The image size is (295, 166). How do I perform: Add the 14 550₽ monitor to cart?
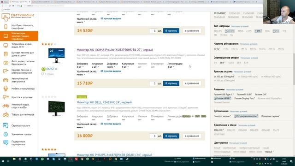[171, 31]
